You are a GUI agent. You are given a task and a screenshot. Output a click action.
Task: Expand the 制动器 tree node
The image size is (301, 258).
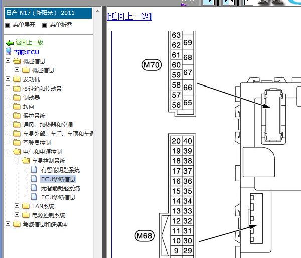[8, 97]
